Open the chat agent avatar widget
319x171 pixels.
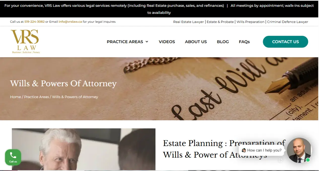coord(299,150)
